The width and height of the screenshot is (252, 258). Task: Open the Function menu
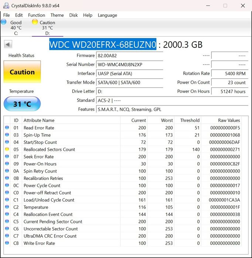pos(37,15)
